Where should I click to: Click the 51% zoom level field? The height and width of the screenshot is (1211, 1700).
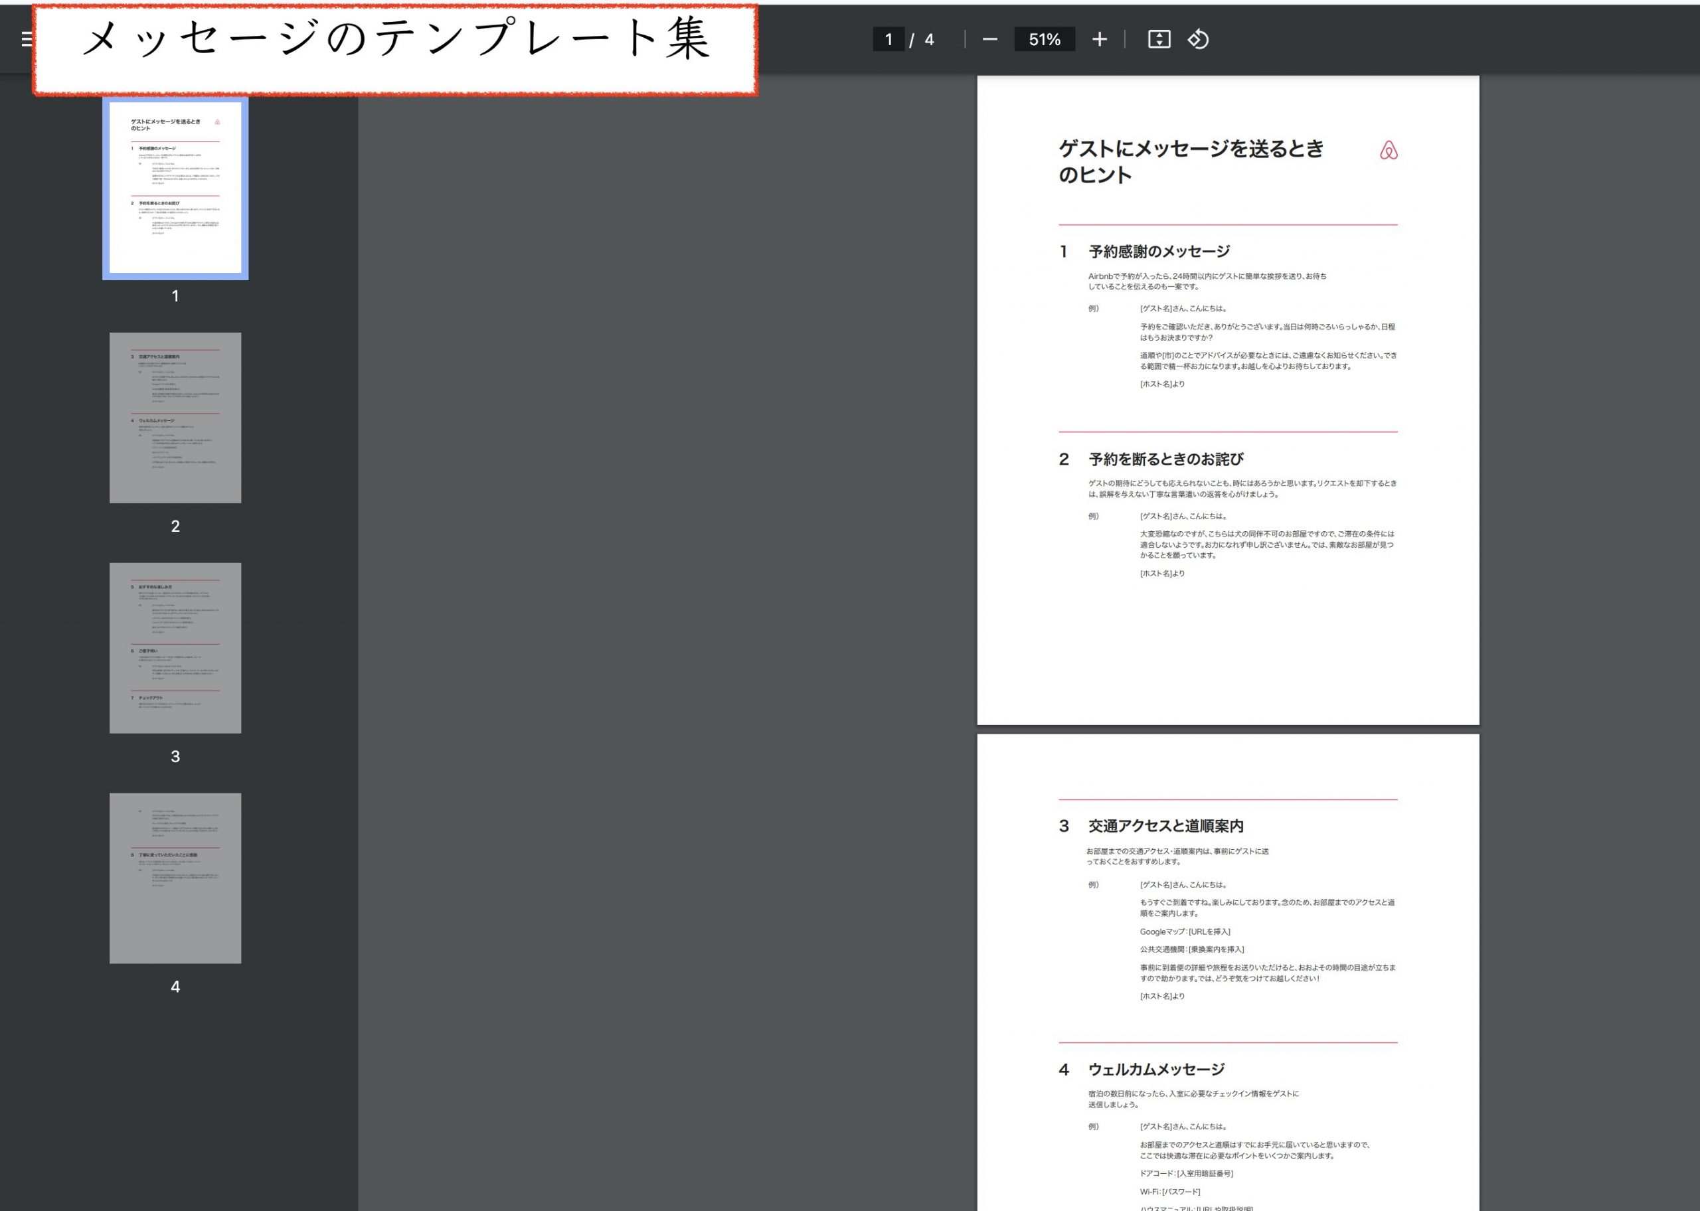1044,40
